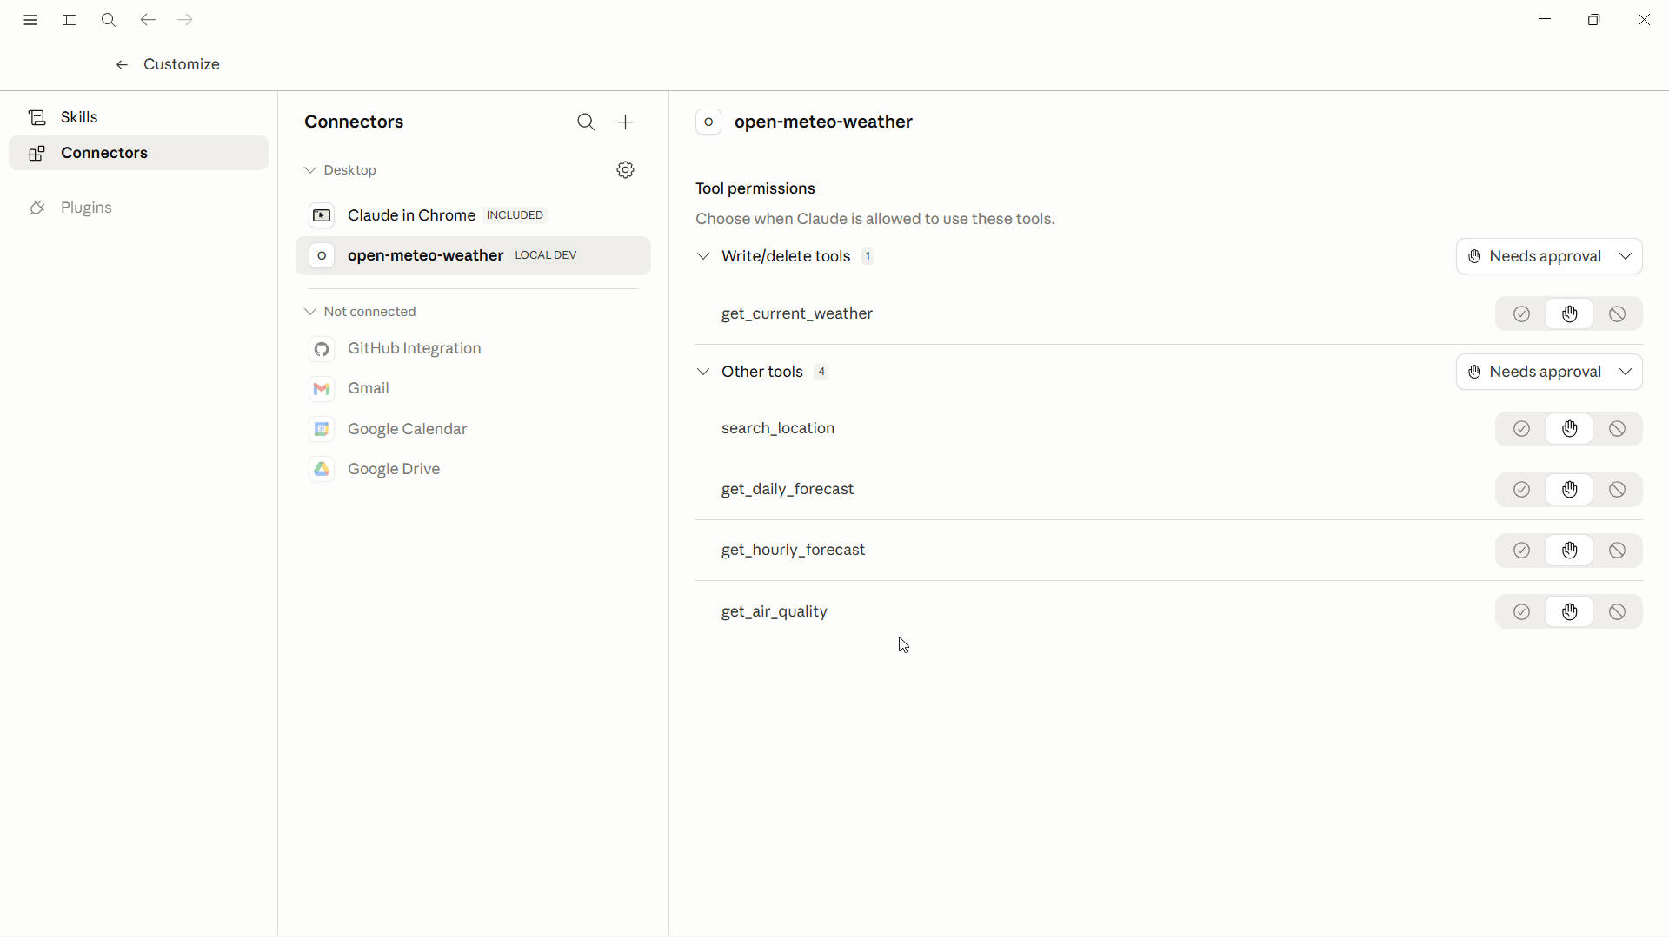Set get_hourly_forecast to needs approval

point(1569,551)
